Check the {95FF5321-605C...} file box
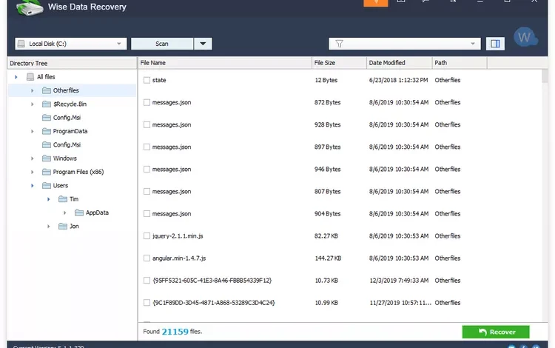 147,281
